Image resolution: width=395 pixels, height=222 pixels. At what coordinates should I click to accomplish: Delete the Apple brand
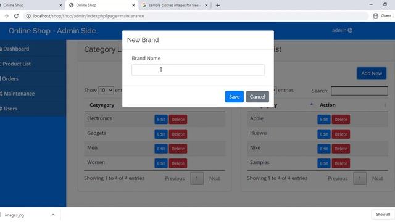tap(341, 120)
